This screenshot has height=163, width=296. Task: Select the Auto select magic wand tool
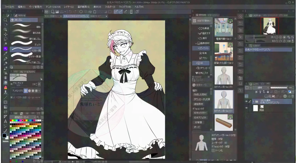[x=6, y=44]
